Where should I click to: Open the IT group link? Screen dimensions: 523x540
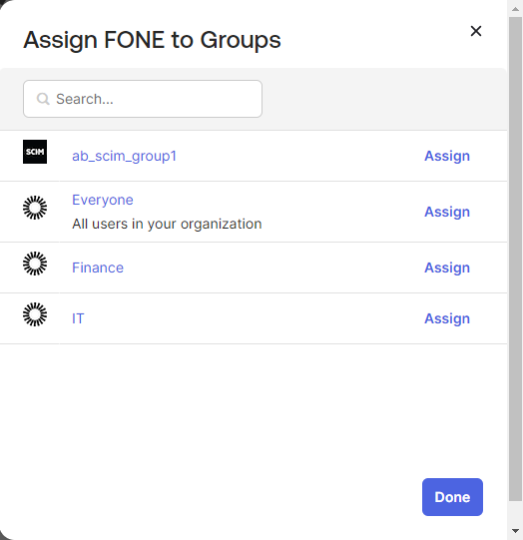(78, 318)
